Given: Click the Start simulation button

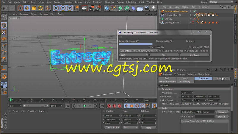Looking at the screenshot, I should [x=164, y=55].
